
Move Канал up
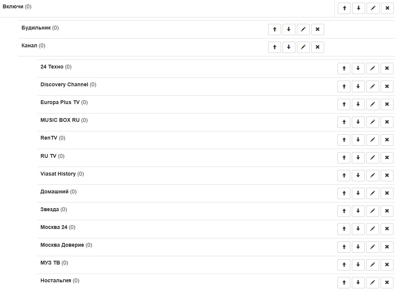point(275,47)
